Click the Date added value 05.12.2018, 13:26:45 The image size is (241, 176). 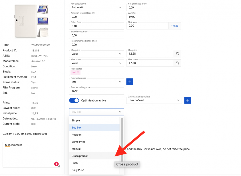click(44, 119)
